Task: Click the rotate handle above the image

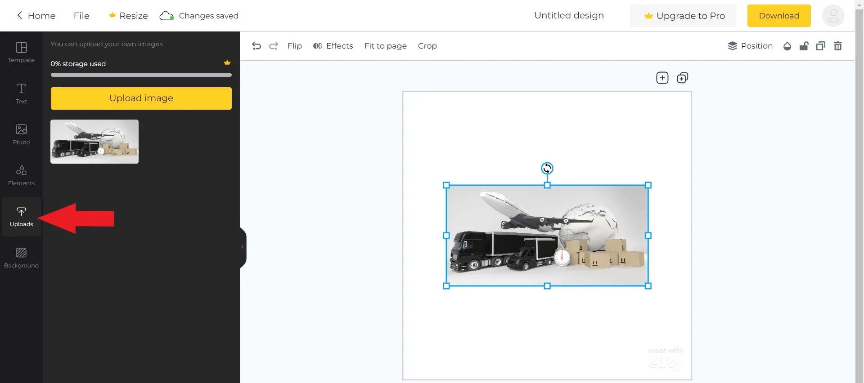Action: (547, 168)
